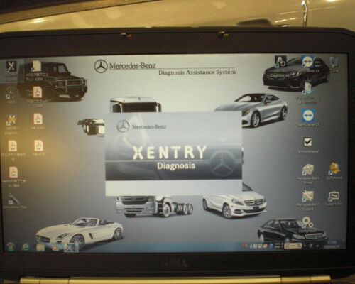This screenshot has height=284, width=355.
Task: Switch to the XENTRY taskbar button
Action: pos(71,248)
